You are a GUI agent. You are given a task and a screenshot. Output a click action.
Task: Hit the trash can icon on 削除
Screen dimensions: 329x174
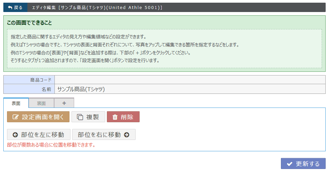(115, 117)
